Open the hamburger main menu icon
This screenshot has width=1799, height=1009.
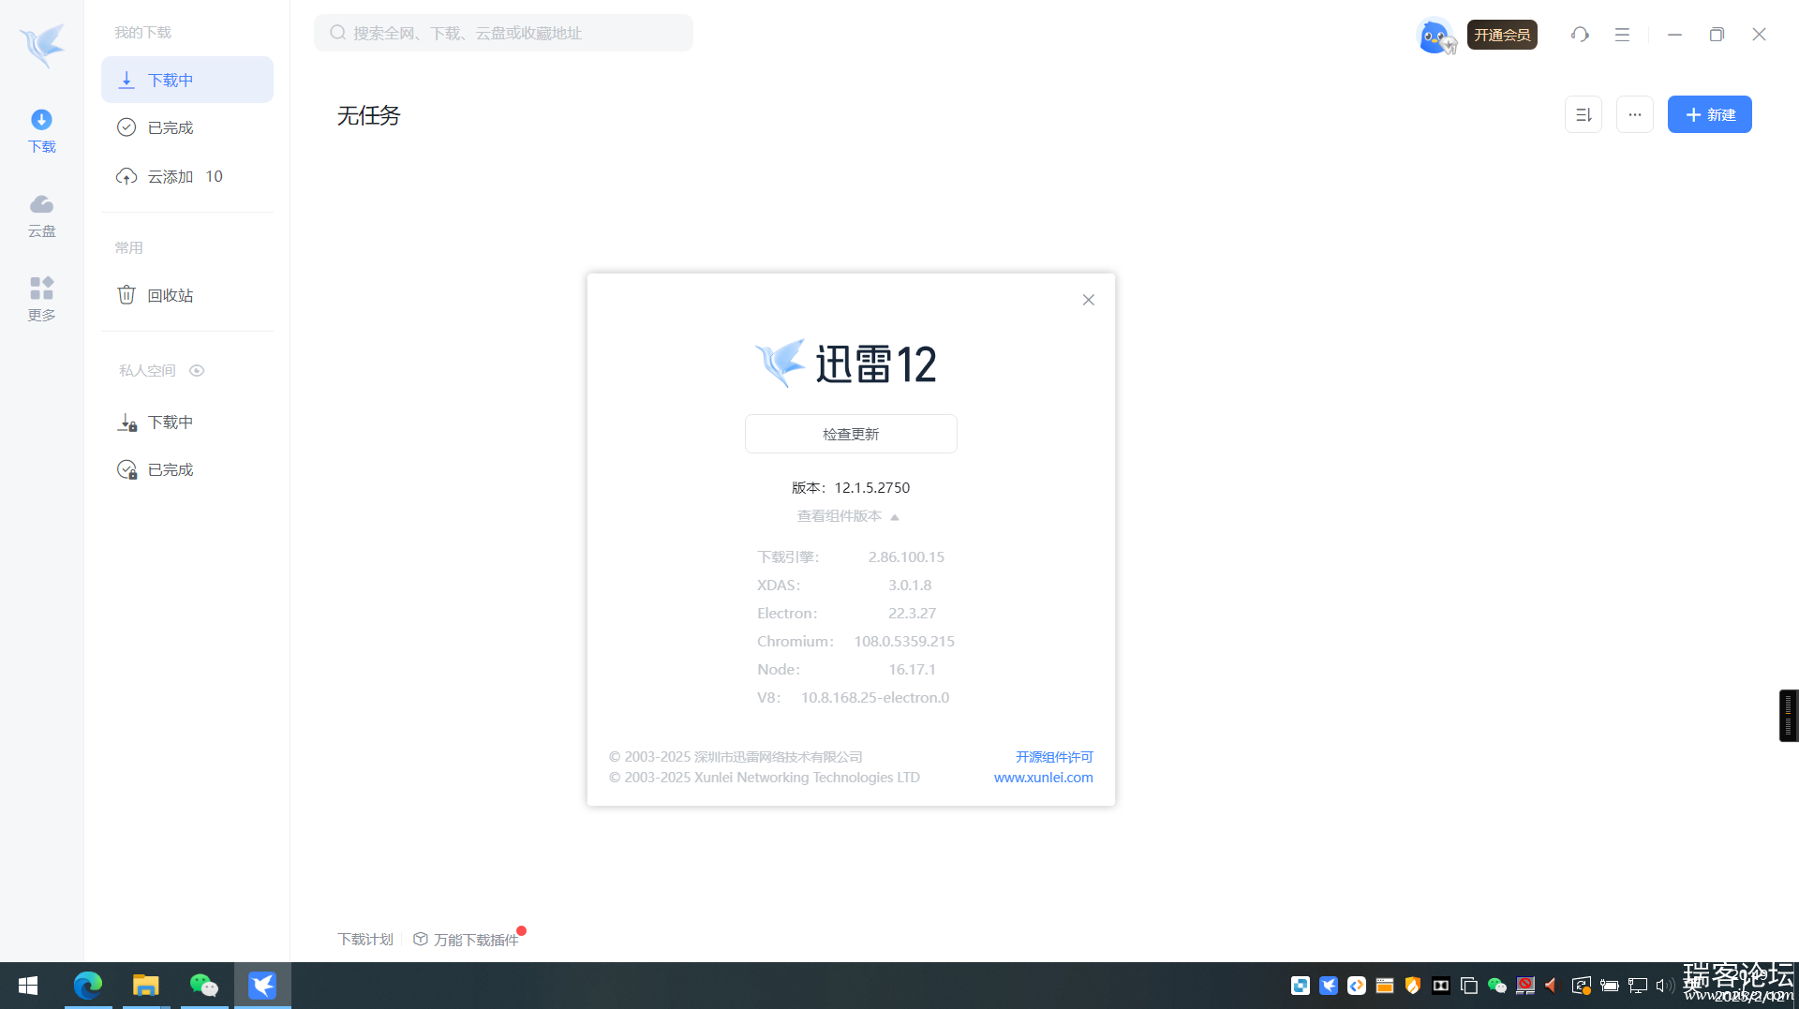click(x=1622, y=35)
